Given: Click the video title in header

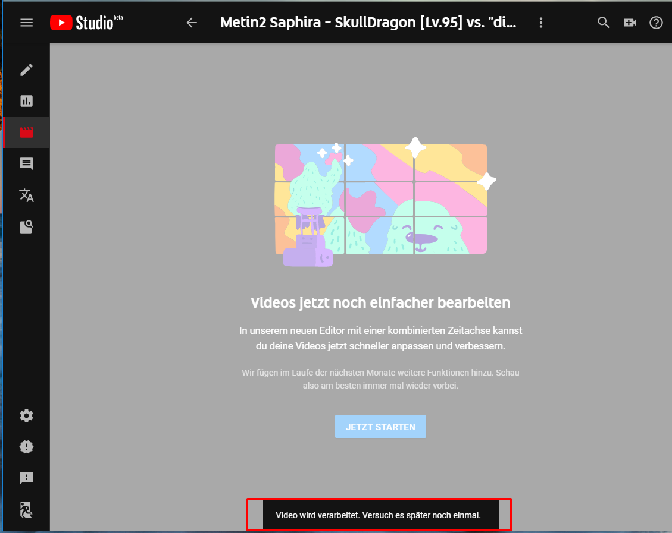Looking at the screenshot, I should tap(368, 23).
